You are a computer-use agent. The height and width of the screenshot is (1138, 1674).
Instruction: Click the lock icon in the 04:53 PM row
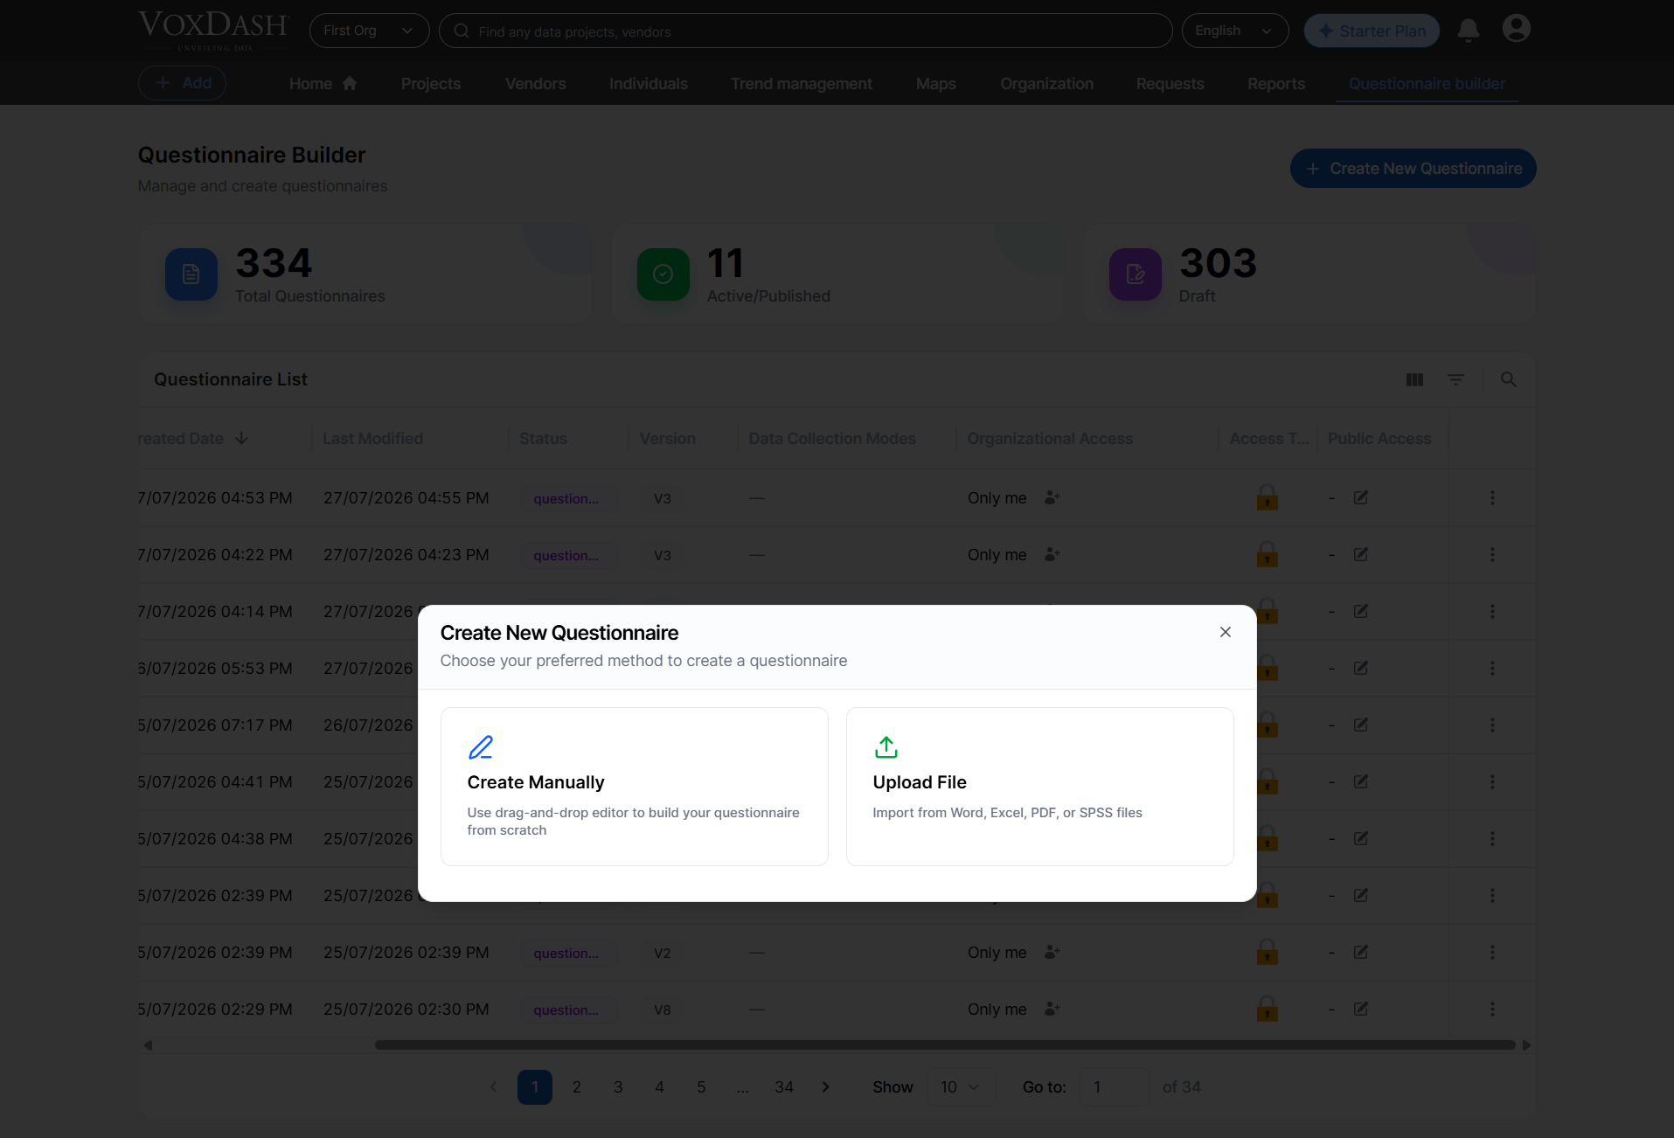(1267, 497)
